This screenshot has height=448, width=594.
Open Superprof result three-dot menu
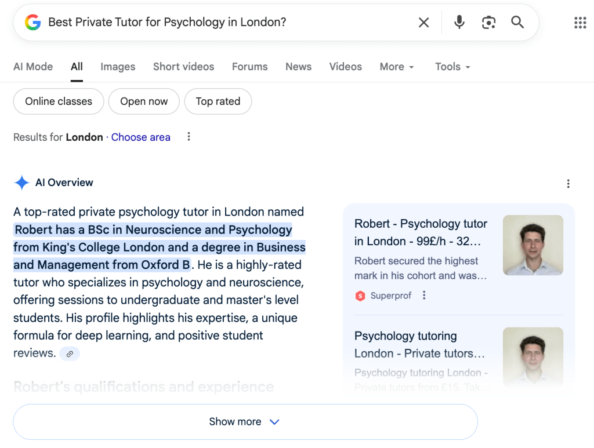click(x=424, y=296)
